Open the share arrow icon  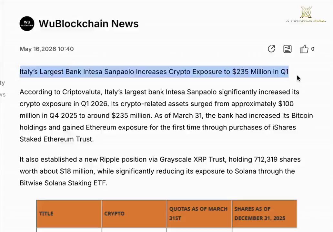click(271, 49)
